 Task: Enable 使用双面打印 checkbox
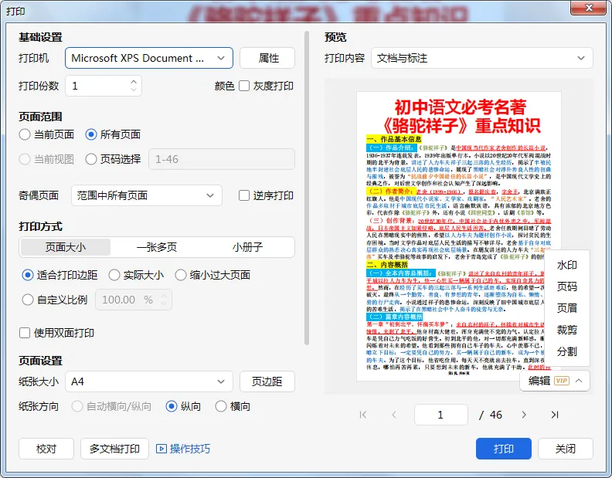pos(25,333)
